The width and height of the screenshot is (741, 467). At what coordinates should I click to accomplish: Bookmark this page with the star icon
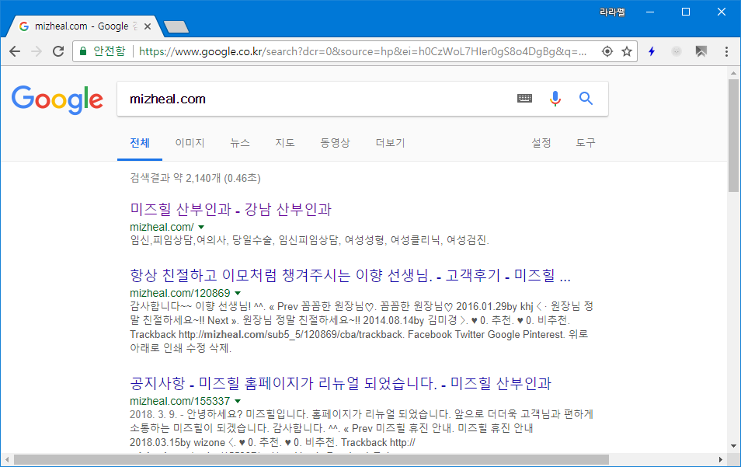(627, 51)
